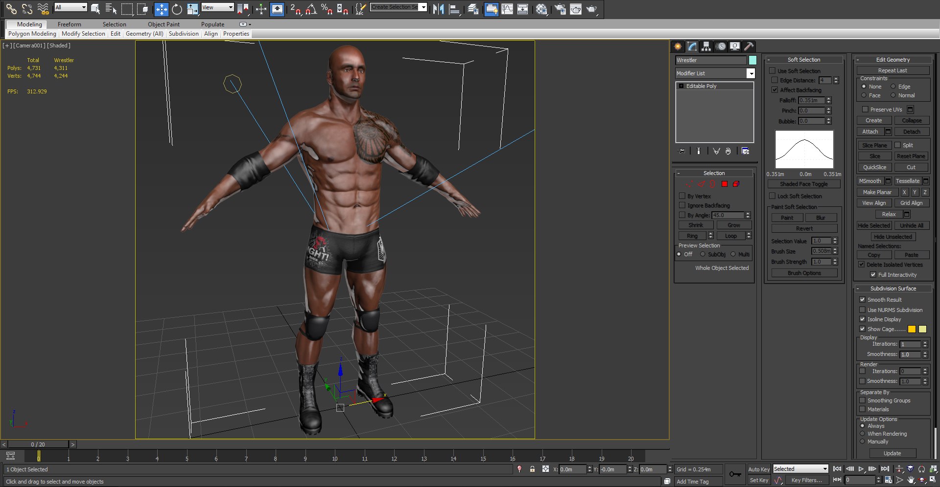
Task: Open the Material Editor icon
Action: [541, 9]
